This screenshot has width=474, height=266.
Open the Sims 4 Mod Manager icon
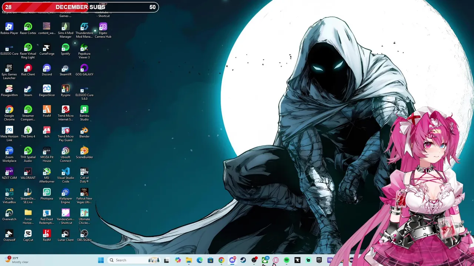[66, 31]
